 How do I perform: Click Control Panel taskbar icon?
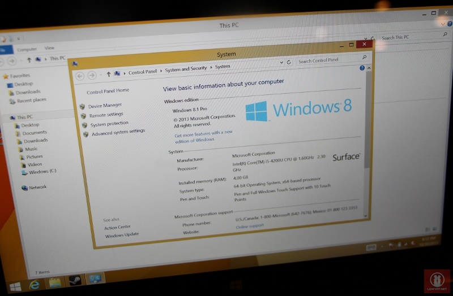point(95,278)
